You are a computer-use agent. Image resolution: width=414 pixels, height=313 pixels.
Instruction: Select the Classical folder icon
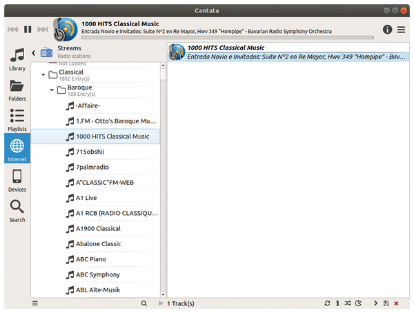53,75
